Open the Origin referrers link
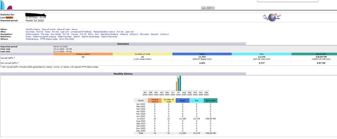This screenshot has width=337, height=139. tap(28, 37)
